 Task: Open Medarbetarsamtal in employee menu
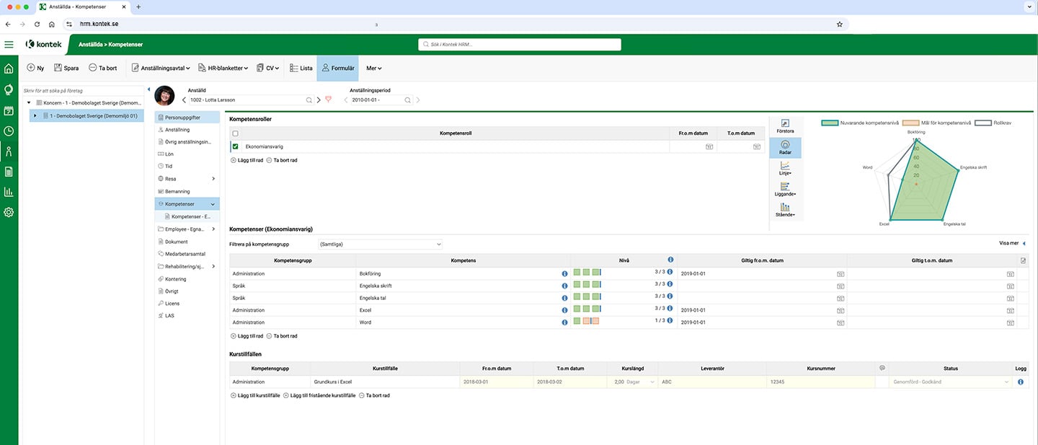coord(187,254)
